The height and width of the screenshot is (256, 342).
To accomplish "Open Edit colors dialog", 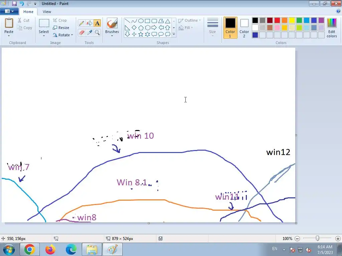I will click(x=332, y=28).
